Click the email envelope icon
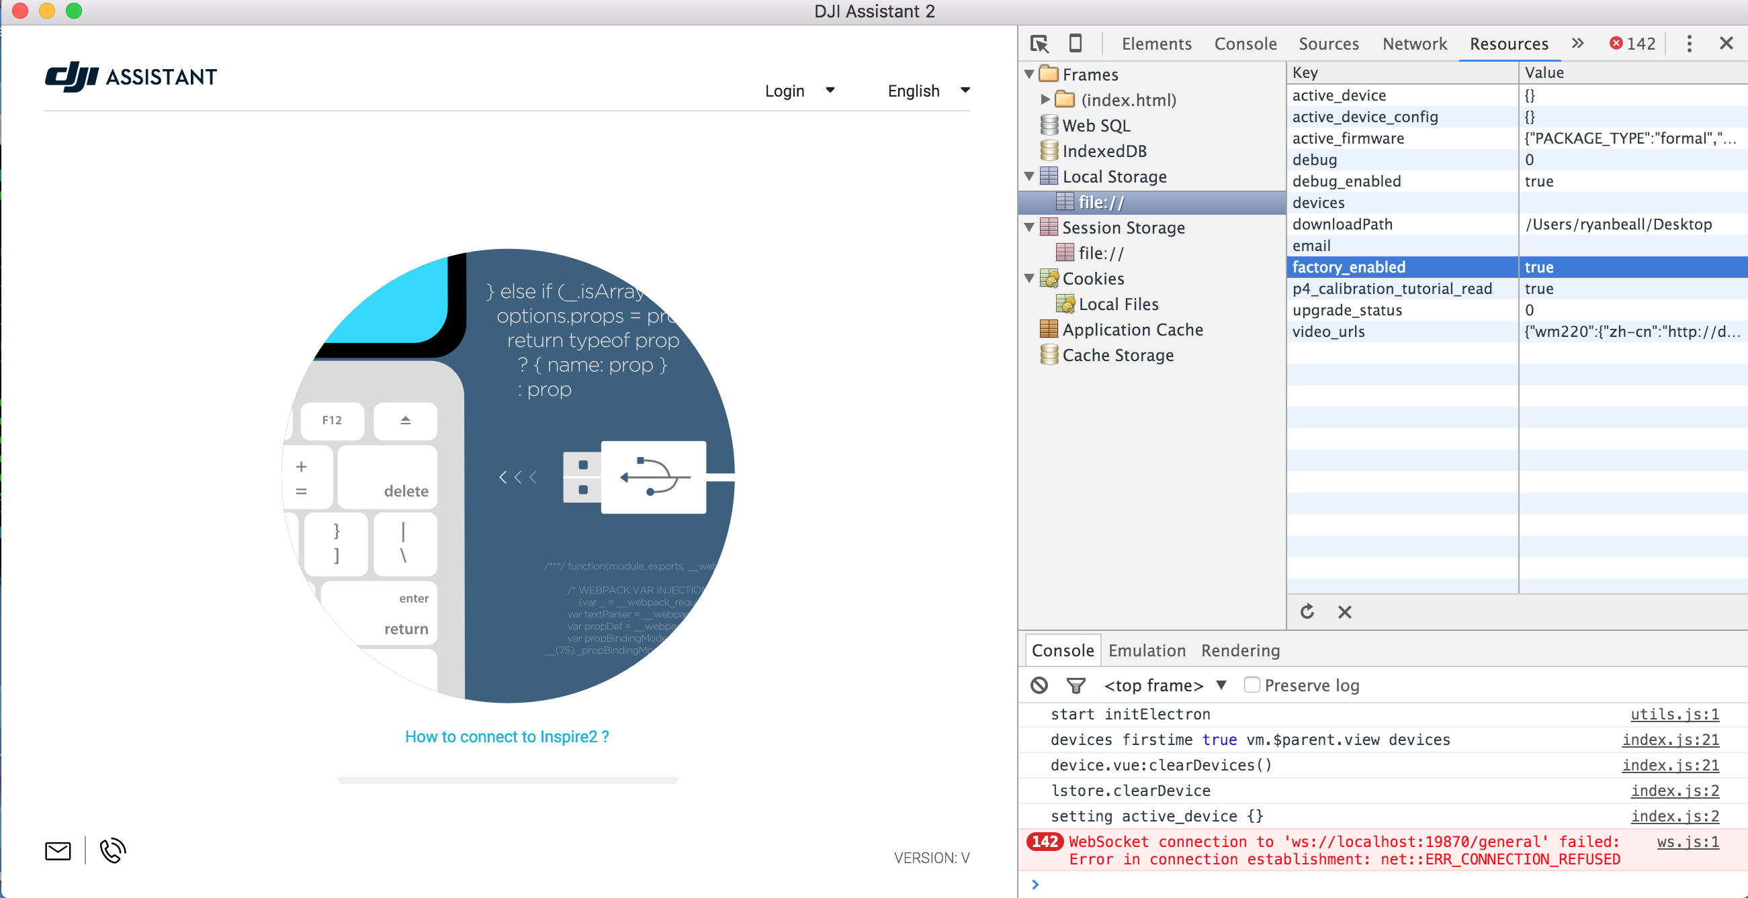Screen dimensions: 1748x898 coord(58,851)
